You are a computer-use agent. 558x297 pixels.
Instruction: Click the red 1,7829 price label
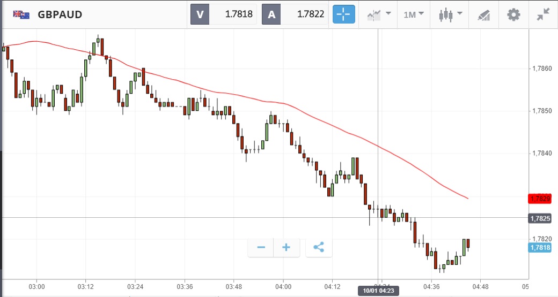tap(540, 199)
